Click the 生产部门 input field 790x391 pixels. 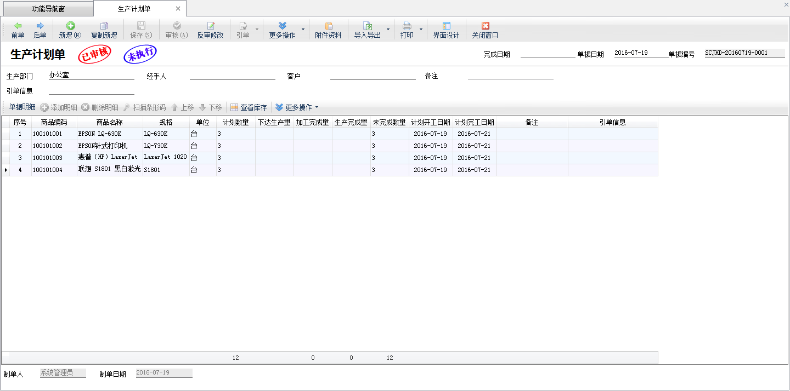pos(91,76)
